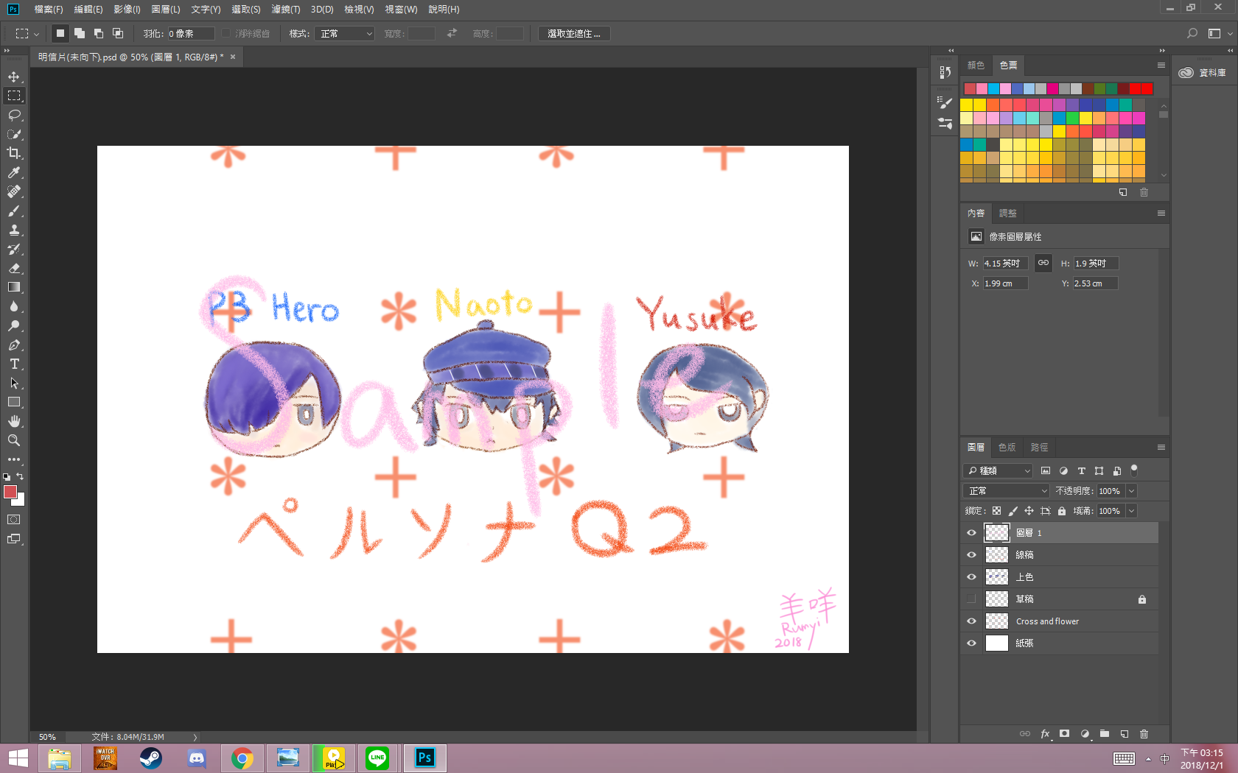
Task: Open Chrome from the taskbar
Action: point(242,758)
